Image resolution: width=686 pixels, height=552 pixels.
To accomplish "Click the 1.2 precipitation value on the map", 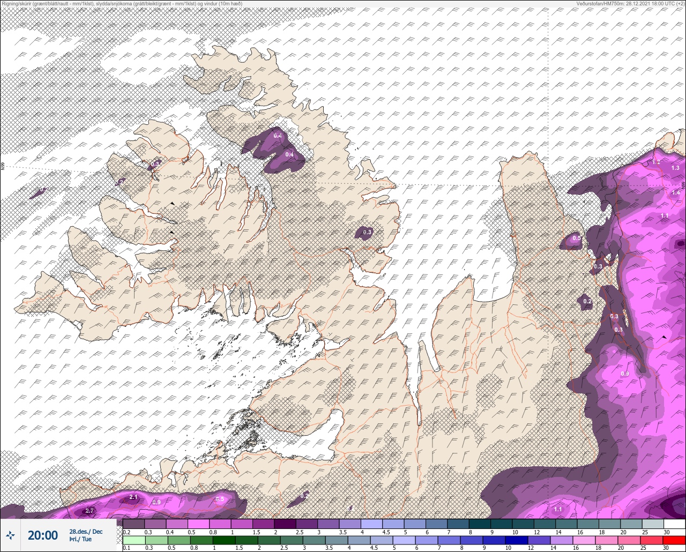I will pyautogui.click(x=656, y=162).
